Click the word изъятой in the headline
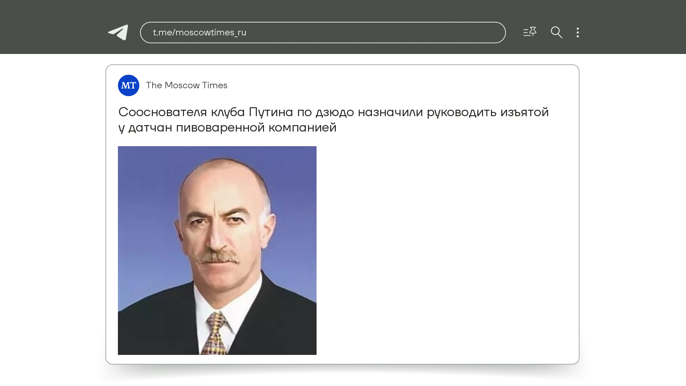The image size is (686, 386). (x=524, y=112)
